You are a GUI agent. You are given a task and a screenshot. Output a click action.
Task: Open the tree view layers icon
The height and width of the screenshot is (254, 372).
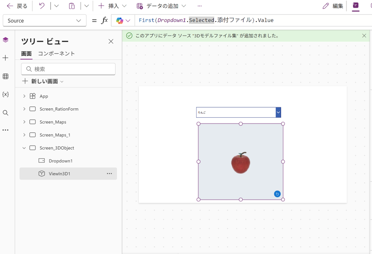[x=5, y=40]
